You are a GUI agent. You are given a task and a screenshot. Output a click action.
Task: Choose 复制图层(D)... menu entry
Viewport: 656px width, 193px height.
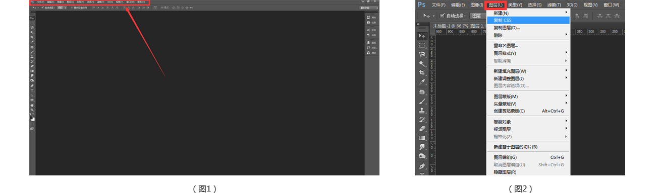(x=528, y=28)
